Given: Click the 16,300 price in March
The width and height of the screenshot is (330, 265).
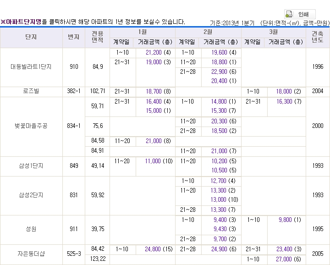Looking at the screenshot, I should (284, 101).
